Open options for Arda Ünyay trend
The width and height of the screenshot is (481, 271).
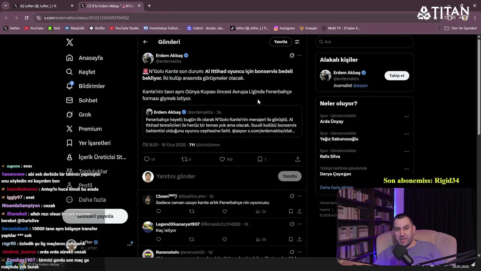[x=406, y=116]
